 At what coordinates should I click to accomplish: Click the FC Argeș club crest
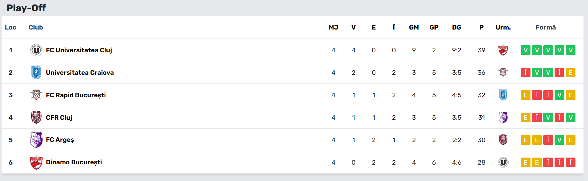(36, 140)
